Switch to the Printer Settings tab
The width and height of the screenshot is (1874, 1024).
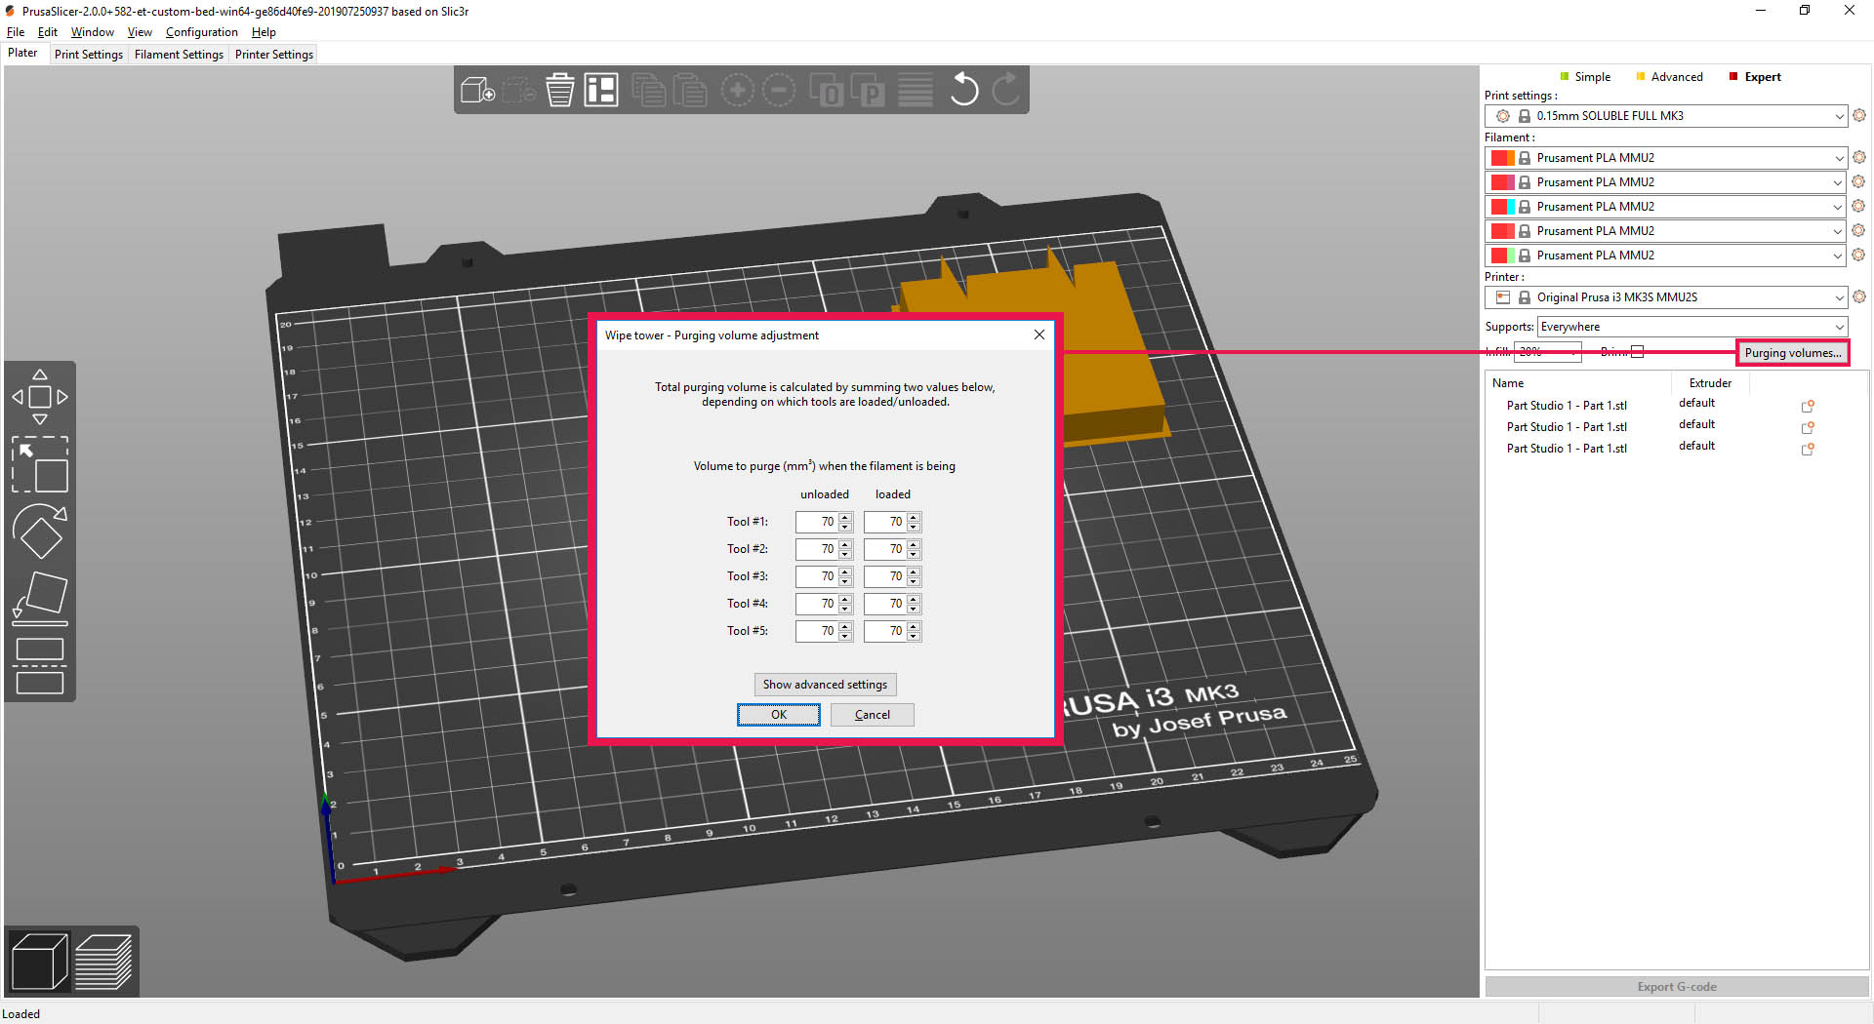click(273, 54)
